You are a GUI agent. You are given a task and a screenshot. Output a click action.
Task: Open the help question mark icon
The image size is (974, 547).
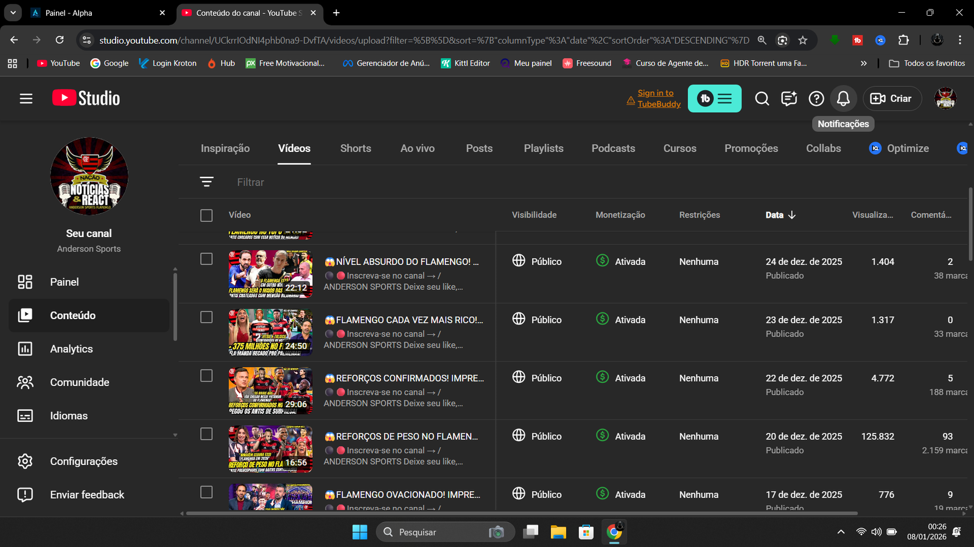click(816, 98)
